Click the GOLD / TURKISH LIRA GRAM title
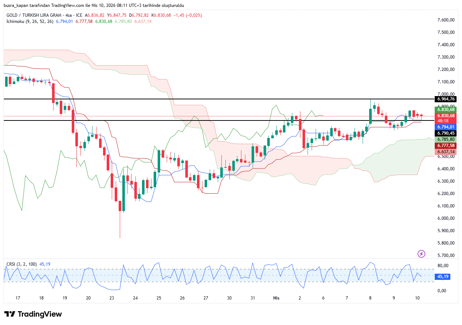Image resolution: width=462 pixels, height=325 pixels. 34,15
